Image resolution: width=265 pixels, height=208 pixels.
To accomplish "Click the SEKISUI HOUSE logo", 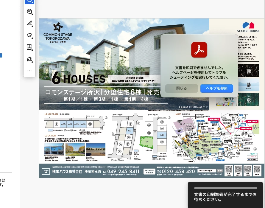I will 248,27.
